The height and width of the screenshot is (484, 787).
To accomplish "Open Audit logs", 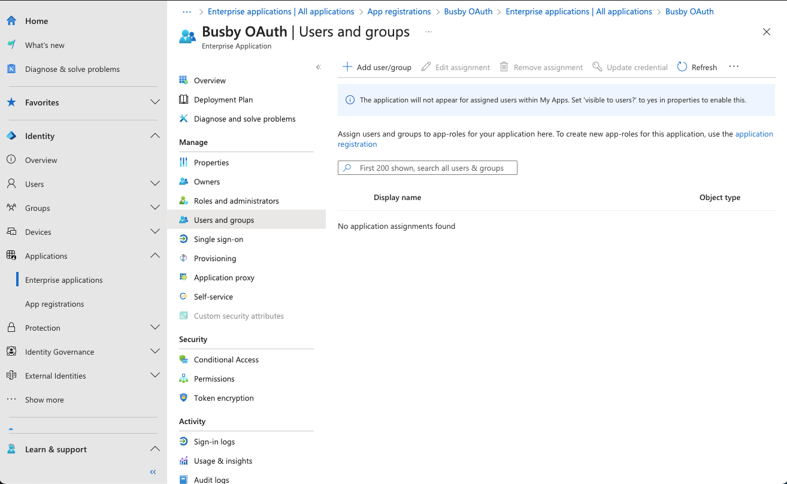I will coord(211,479).
